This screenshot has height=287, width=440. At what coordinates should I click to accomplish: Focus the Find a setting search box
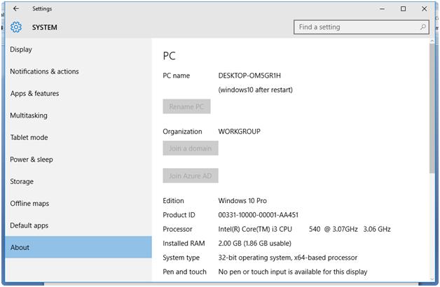(x=357, y=27)
